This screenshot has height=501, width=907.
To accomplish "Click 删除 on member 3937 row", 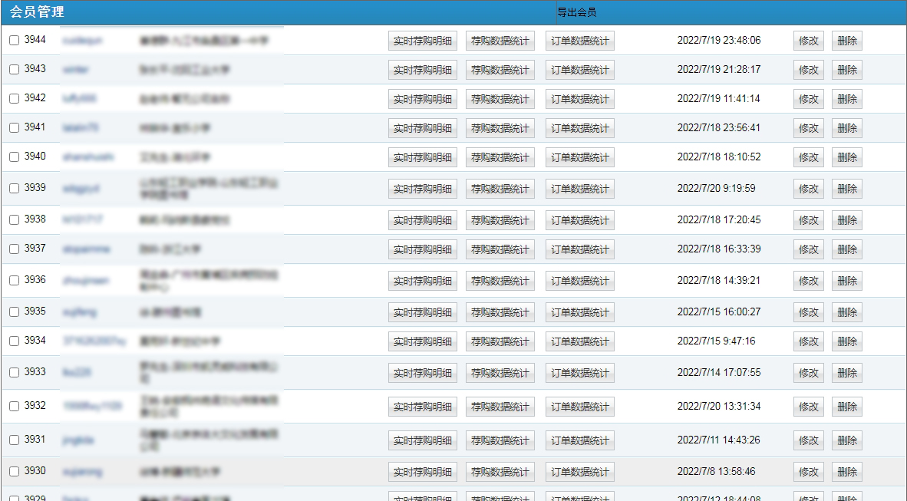I will [846, 249].
